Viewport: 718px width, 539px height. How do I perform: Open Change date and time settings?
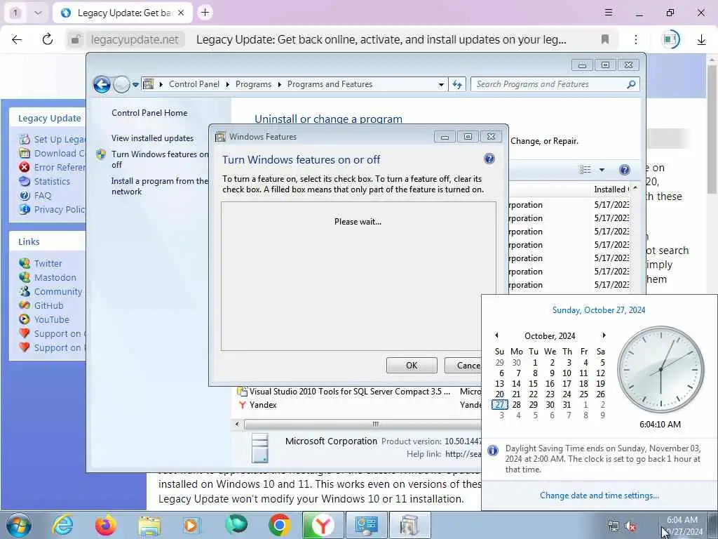tap(600, 495)
